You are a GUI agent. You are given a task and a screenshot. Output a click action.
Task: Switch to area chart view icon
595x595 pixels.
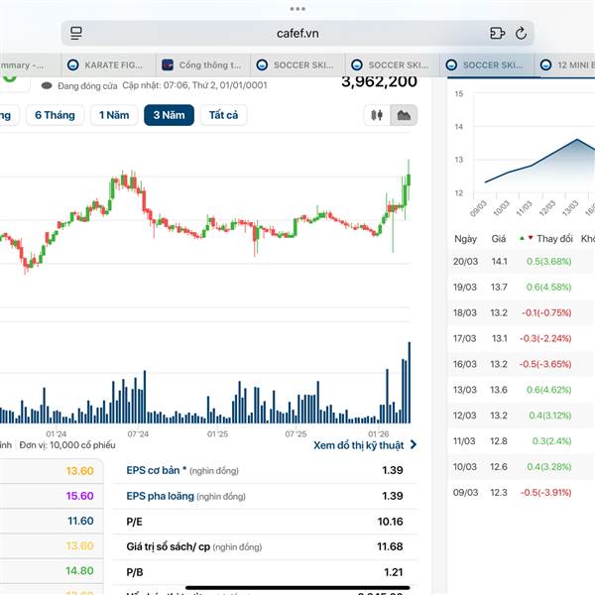(404, 115)
